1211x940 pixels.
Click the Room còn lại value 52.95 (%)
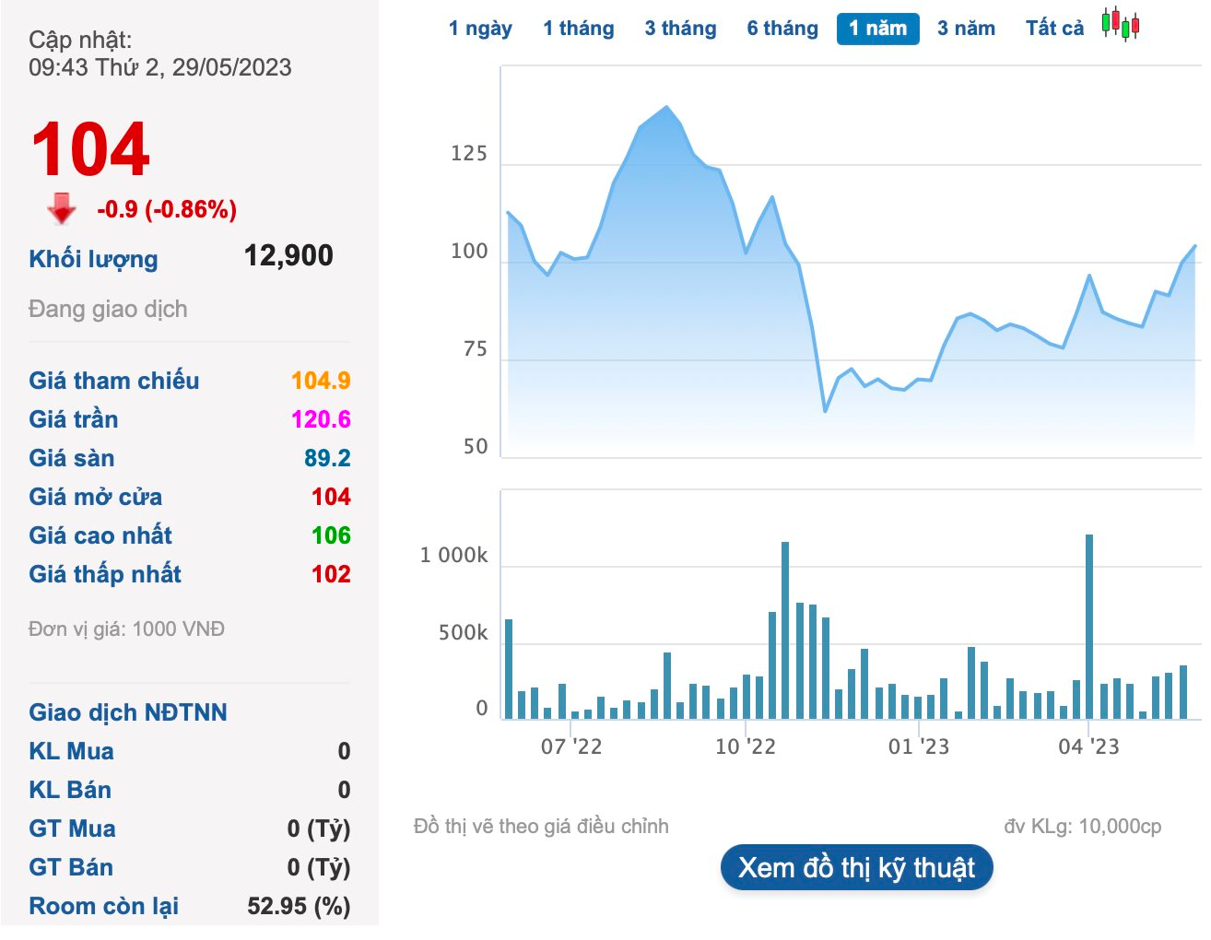[299, 906]
